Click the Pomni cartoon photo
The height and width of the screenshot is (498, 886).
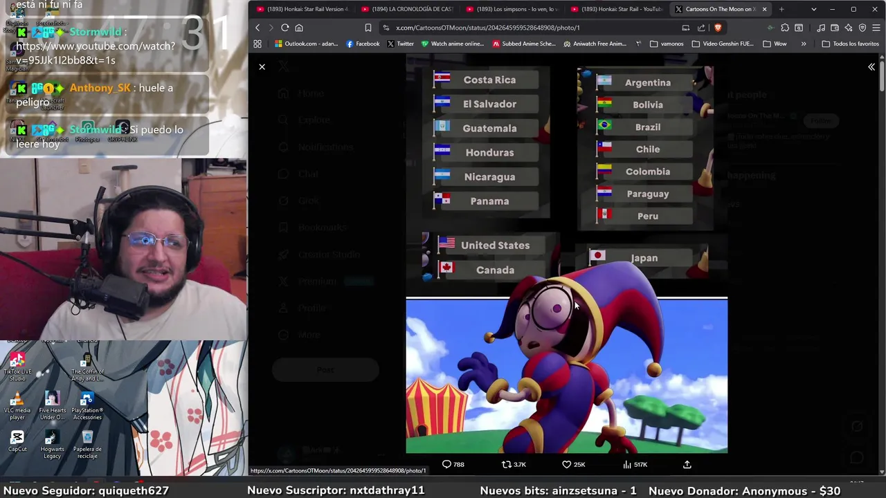click(x=566, y=376)
